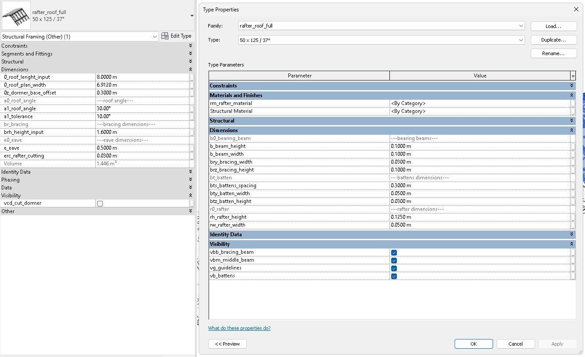Click the Duplicate... button
Viewport: 585px width, 357px height.
[x=553, y=40]
